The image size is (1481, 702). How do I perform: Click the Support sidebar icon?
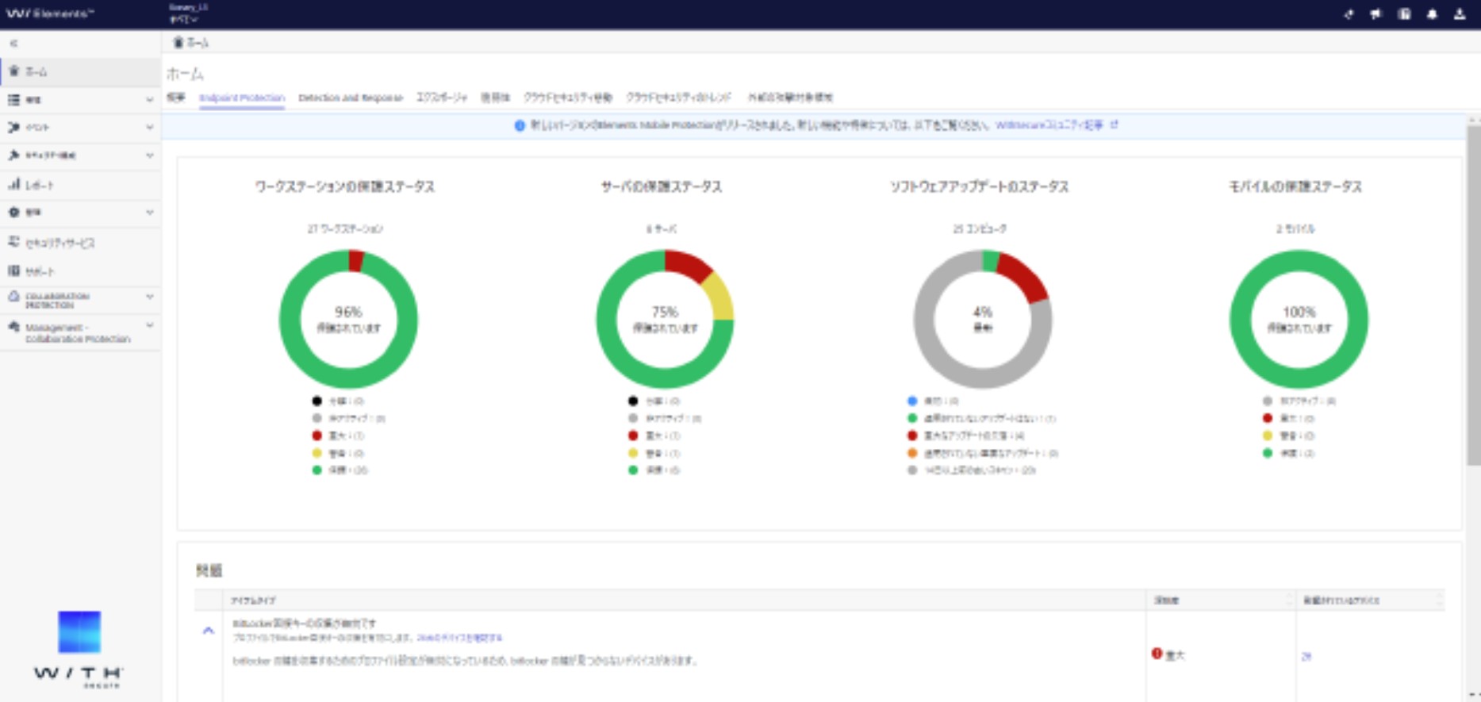(13, 271)
